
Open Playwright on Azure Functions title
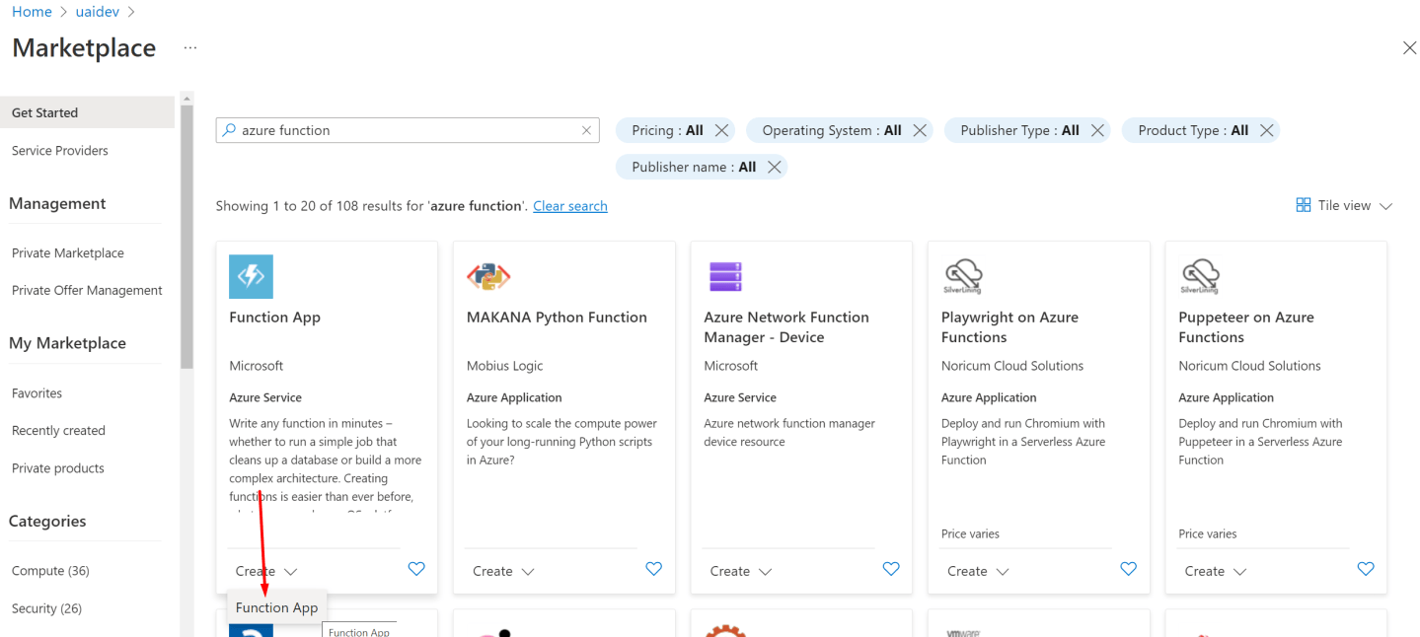click(x=1009, y=327)
